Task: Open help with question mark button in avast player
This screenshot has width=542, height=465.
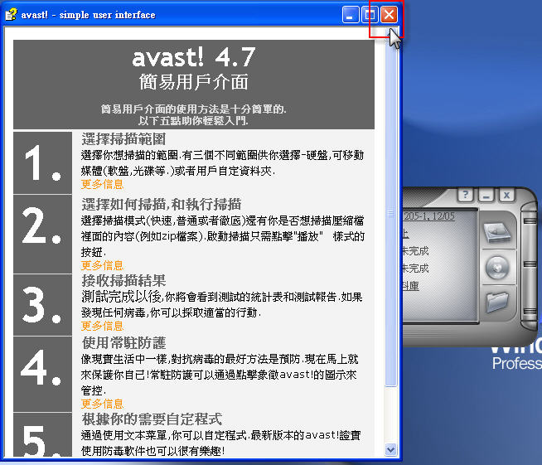Action: coord(466,195)
